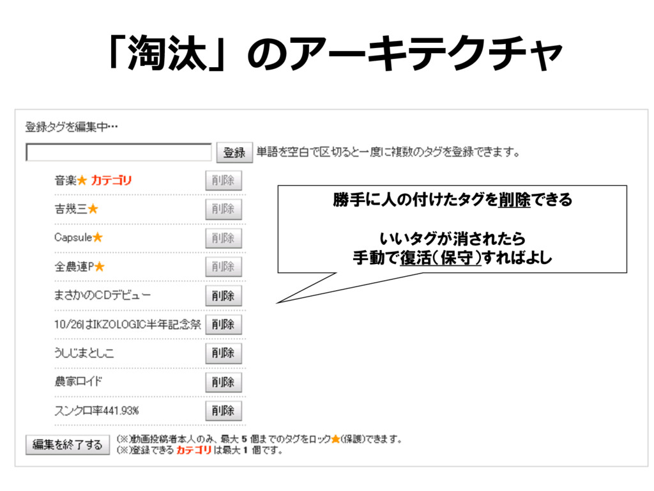Image resolution: width=654 pixels, height=491 pixels.
Task: Click the lock star beside Capsule
Action: [x=98, y=237]
